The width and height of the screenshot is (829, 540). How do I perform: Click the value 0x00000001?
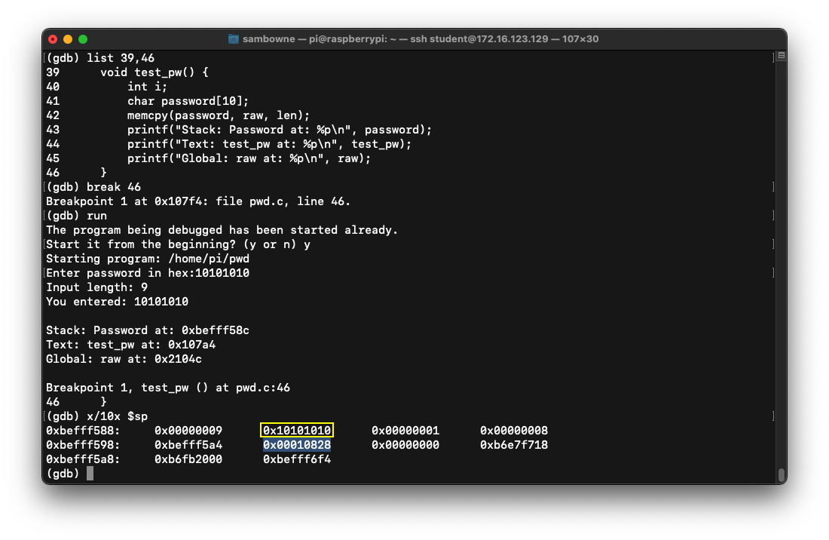coord(405,431)
